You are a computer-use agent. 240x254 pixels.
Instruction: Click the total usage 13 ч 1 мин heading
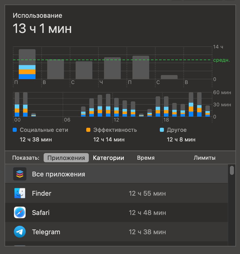tap(42, 28)
